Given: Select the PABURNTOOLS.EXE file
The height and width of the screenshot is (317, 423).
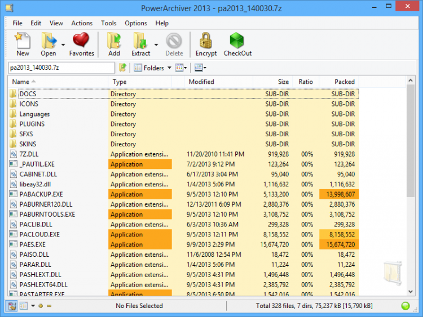Looking at the screenshot, I should (x=183, y=214).
